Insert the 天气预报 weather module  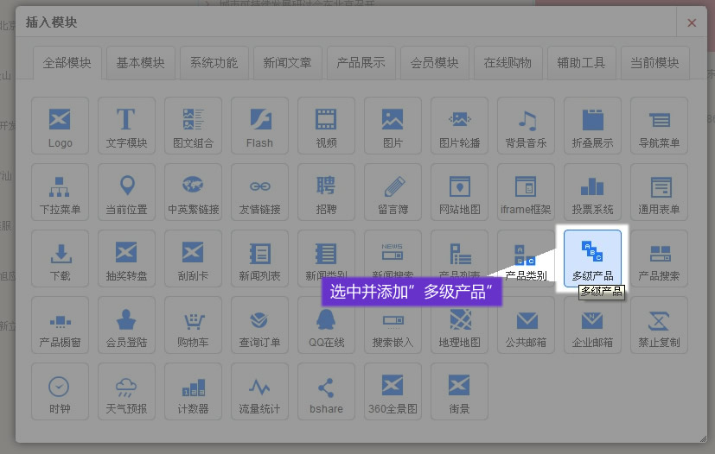[126, 391]
